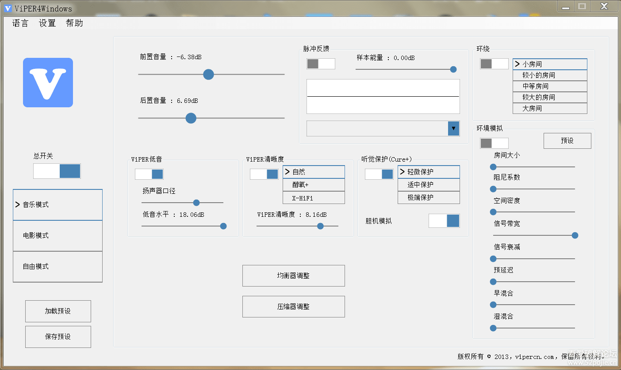Select 音乐模式 music mode
This screenshot has height=370, width=621.
click(57, 205)
